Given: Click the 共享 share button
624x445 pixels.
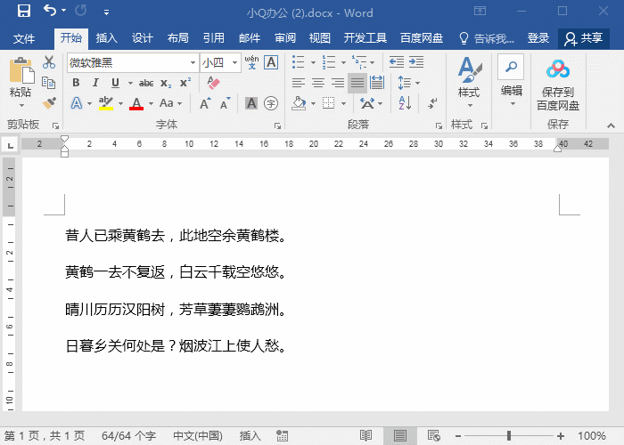Looking at the screenshot, I should pos(583,38).
